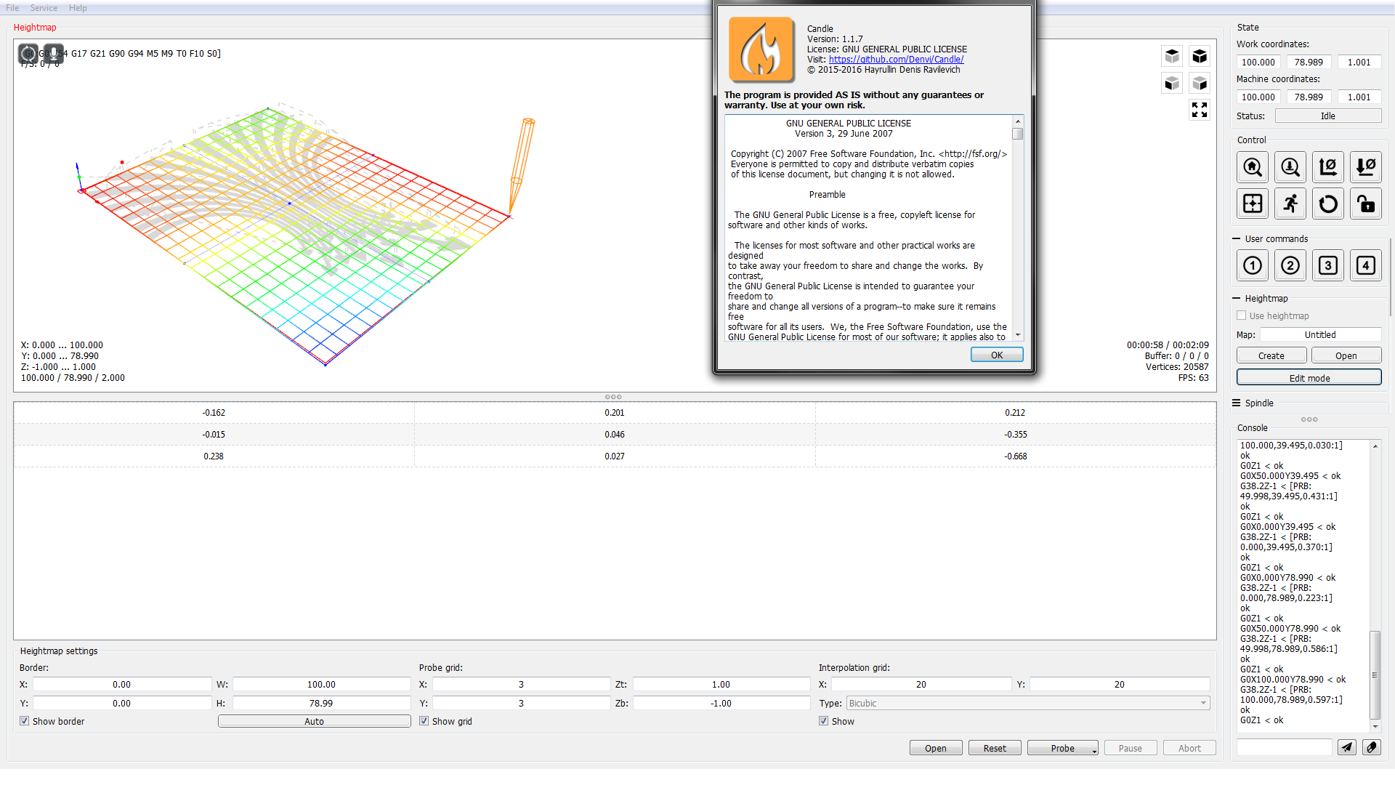The height and width of the screenshot is (785, 1395).
Task: Run user command 1
Action: (x=1253, y=265)
